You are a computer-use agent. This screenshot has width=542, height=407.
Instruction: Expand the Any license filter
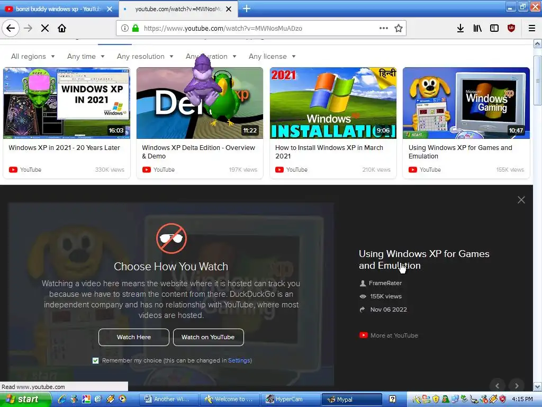click(272, 56)
